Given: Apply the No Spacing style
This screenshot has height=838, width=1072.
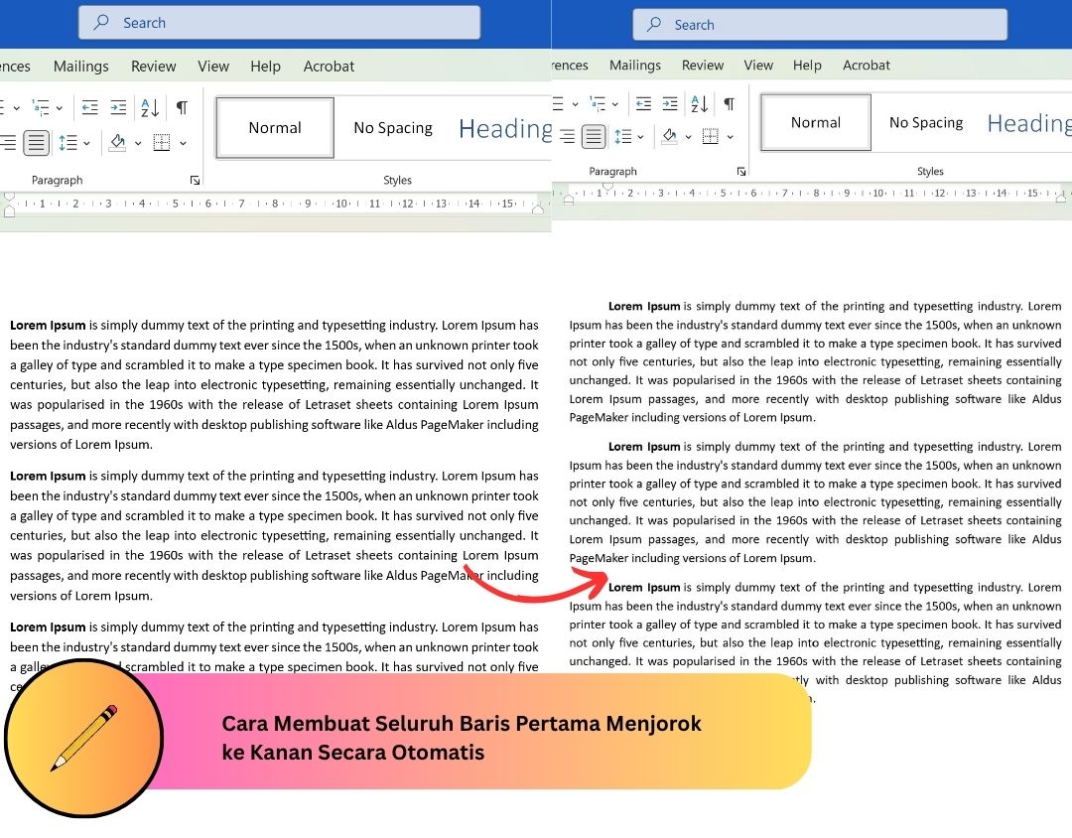Looking at the screenshot, I should pos(392,127).
